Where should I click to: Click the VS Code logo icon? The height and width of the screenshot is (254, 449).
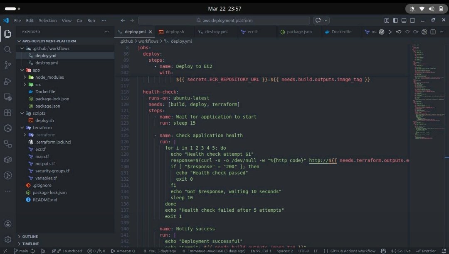[x=6, y=21]
